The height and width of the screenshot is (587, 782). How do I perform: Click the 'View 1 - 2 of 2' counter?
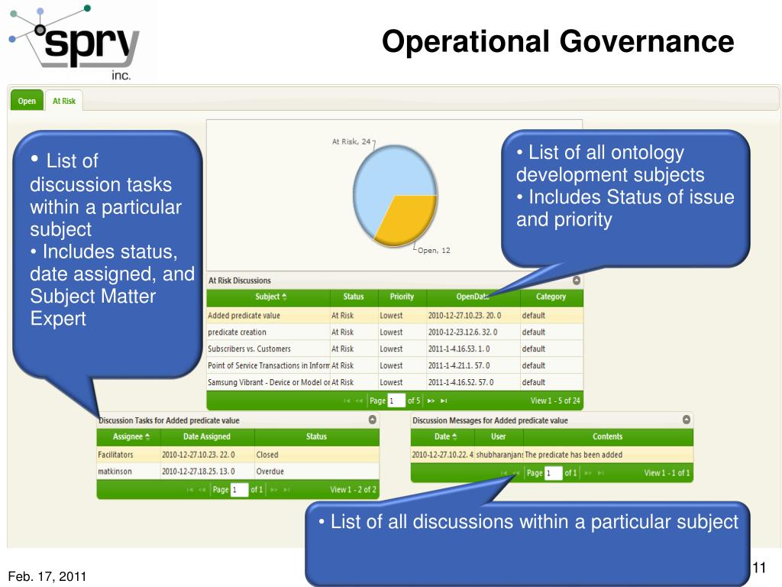353,490
